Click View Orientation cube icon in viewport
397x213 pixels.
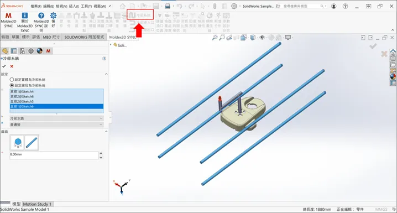(x=244, y=38)
